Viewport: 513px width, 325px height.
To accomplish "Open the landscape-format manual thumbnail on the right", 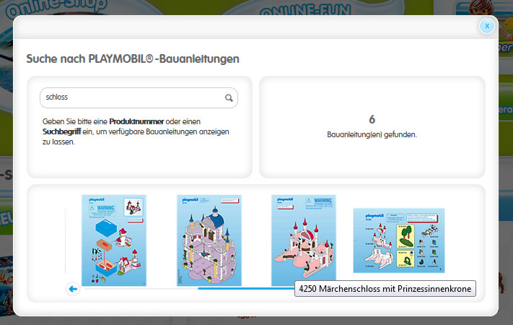I will [x=398, y=240].
